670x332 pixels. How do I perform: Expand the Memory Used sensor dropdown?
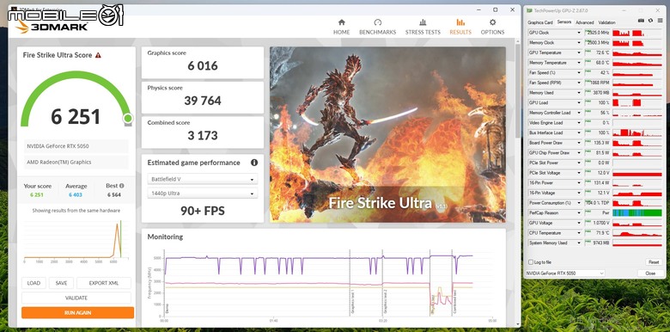pos(580,93)
